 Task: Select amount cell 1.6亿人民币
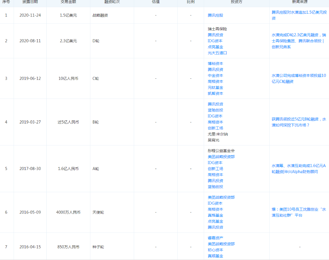68,169
